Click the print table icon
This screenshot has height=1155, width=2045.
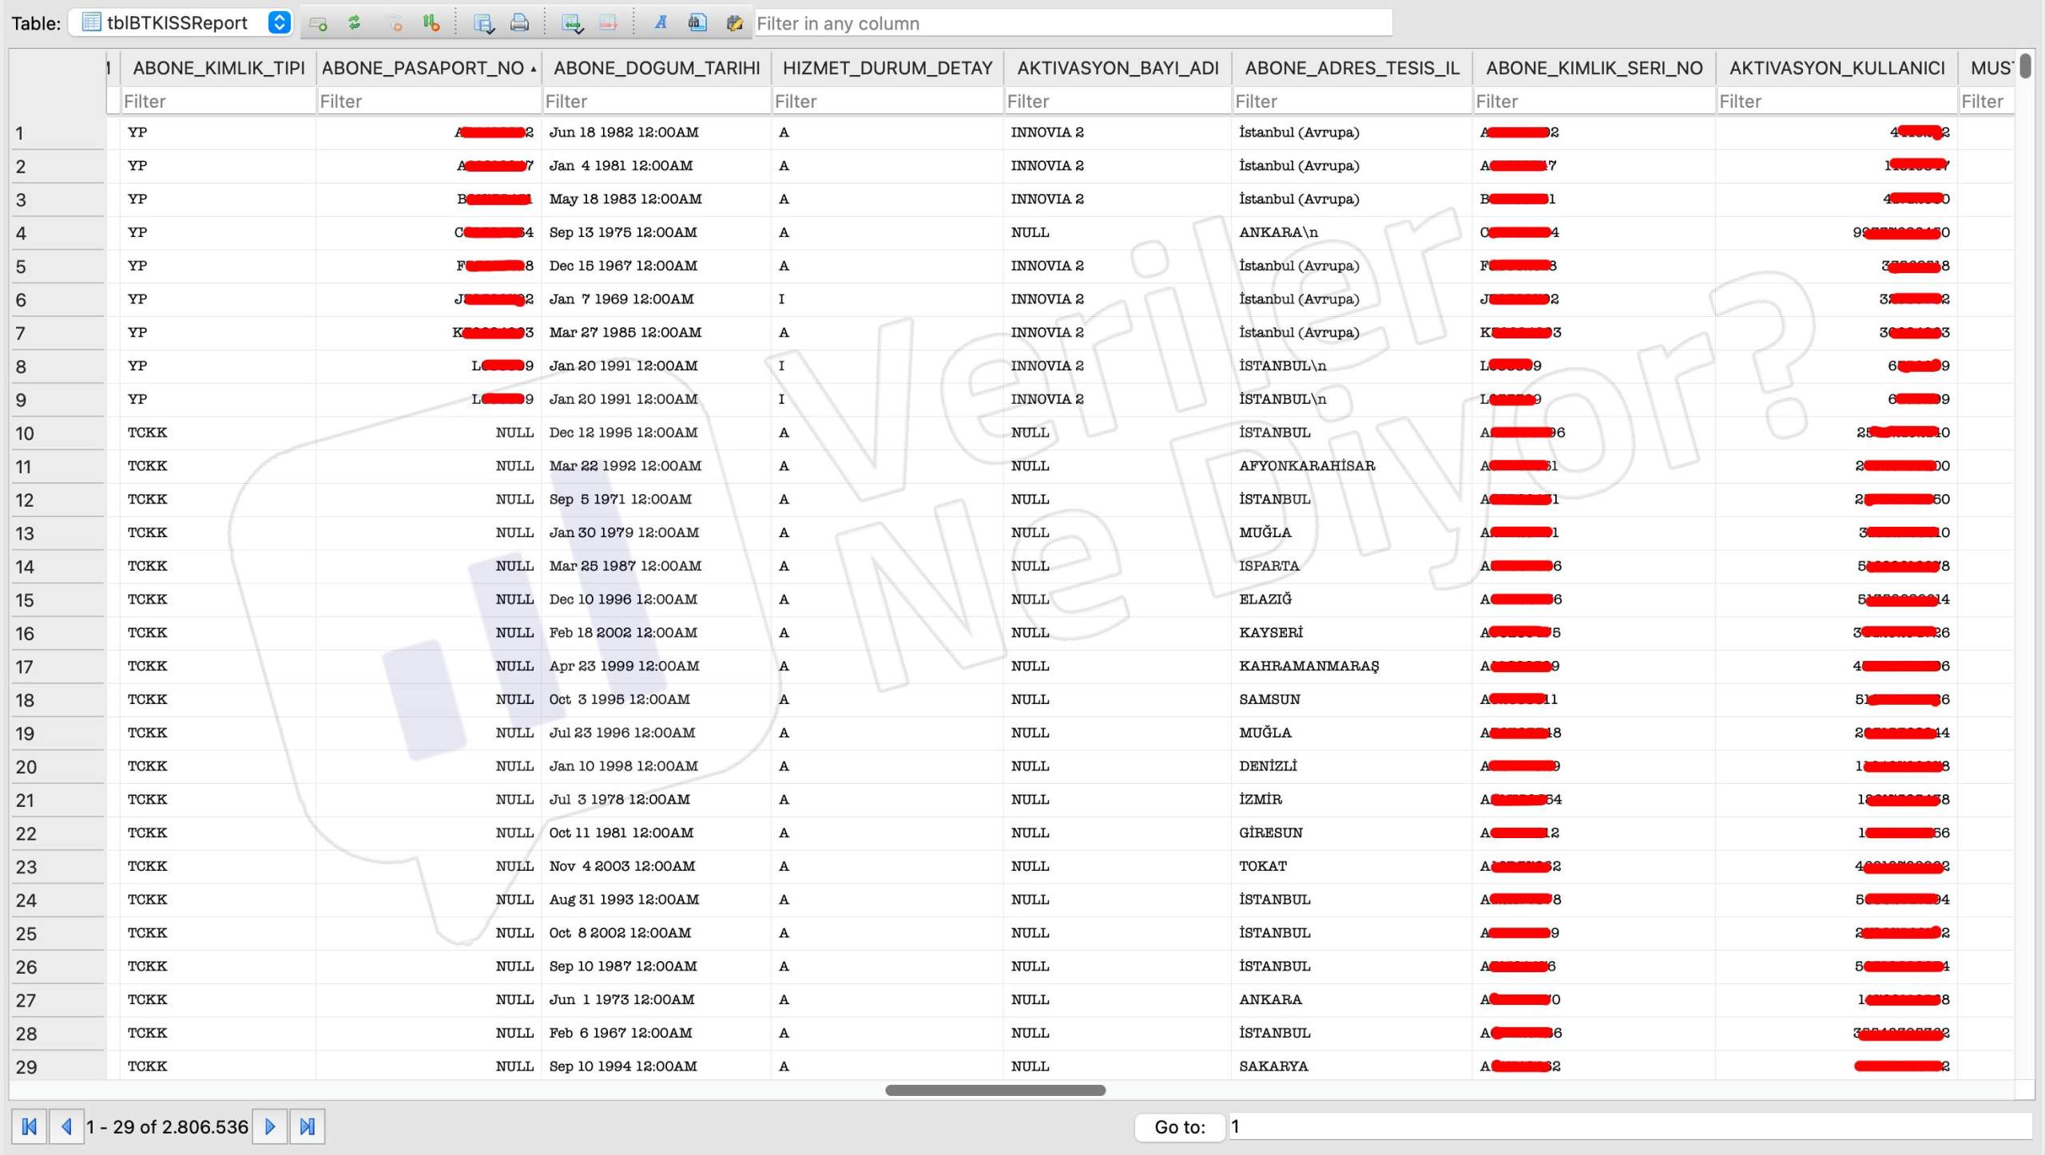(519, 22)
